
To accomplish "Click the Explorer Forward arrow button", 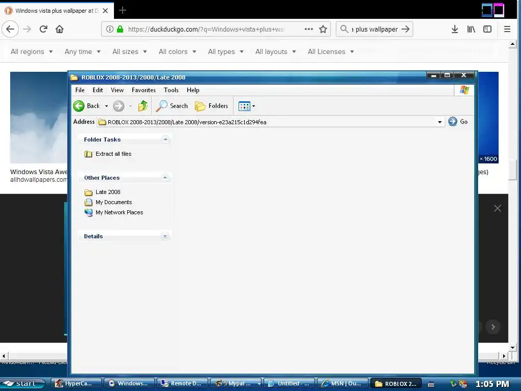I will click(x=118, y=106).
